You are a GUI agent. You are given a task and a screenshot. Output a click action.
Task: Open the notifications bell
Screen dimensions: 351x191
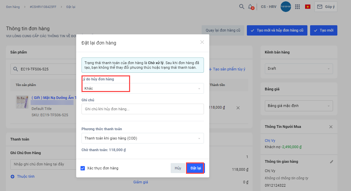pyautogui.click(x=251, y=7)
